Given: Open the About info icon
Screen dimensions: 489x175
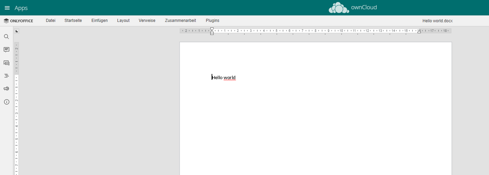Looking at the screenshot, I should [x=6, y=102].
